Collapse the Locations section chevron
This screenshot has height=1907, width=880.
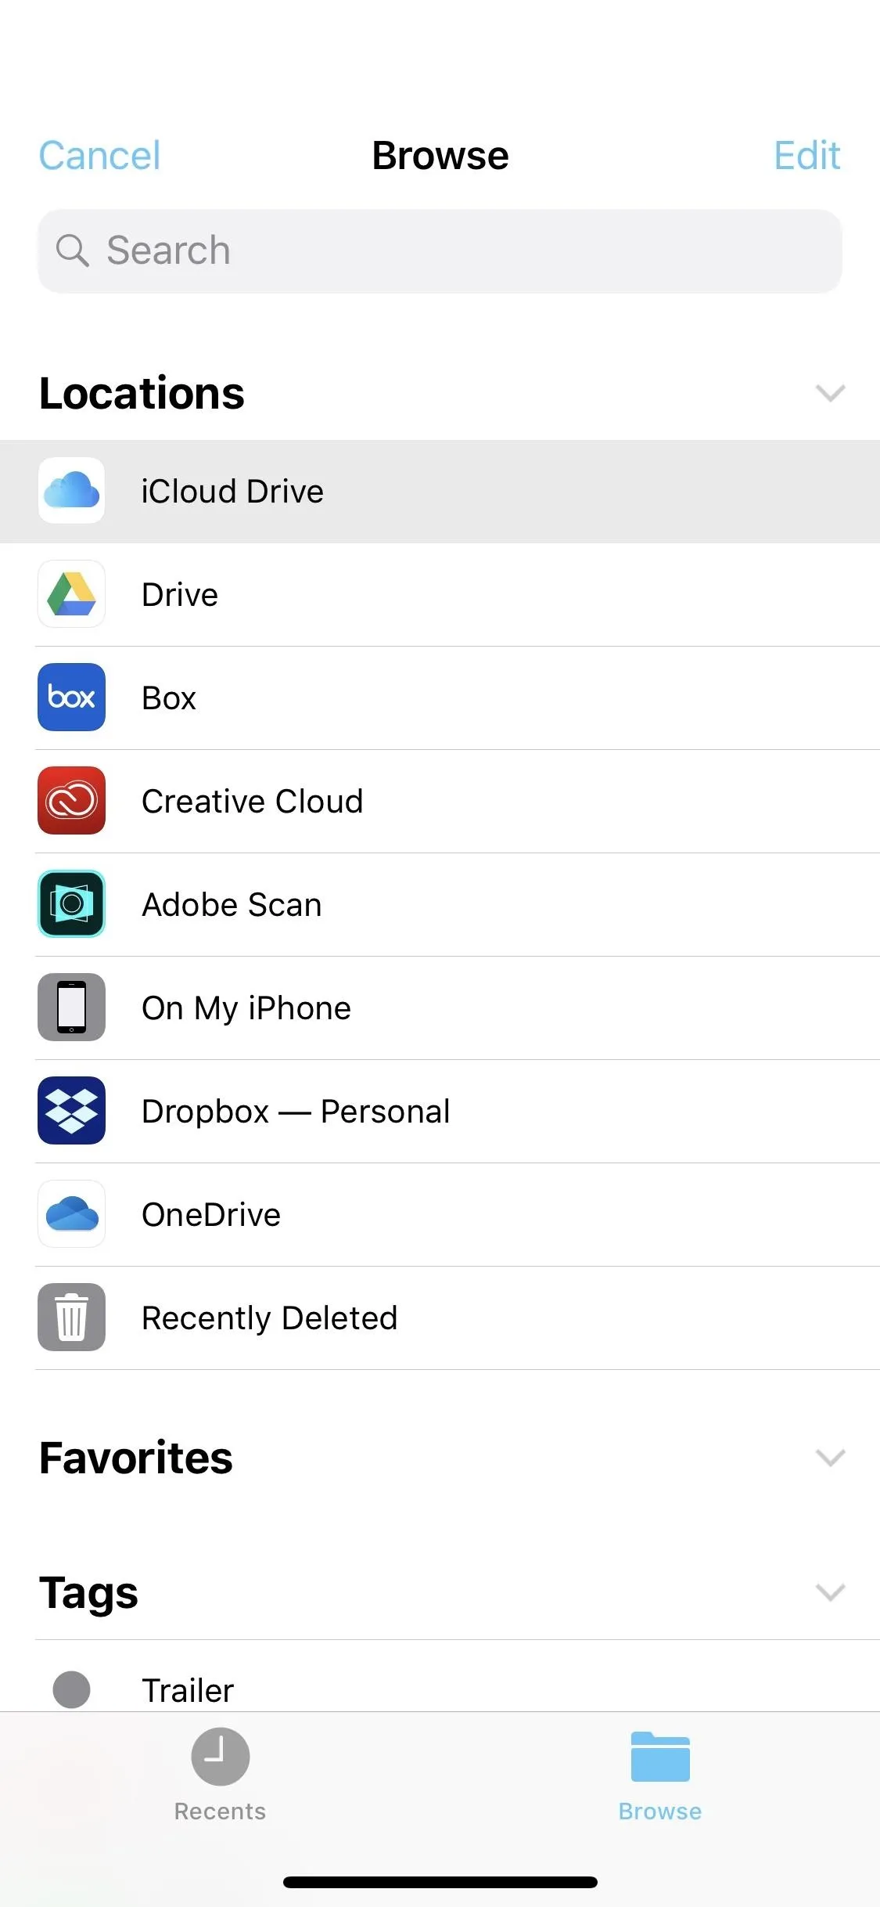click(x=830, y=393)
